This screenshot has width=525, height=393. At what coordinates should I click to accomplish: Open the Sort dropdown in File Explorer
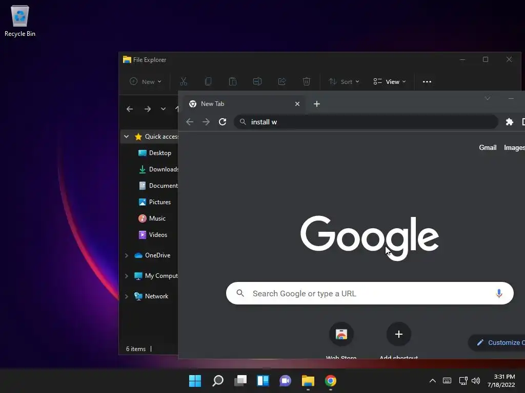[344, 81]
